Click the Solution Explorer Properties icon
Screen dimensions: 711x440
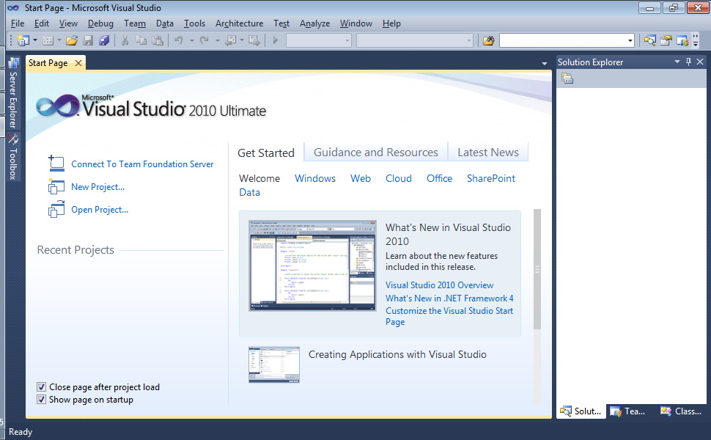tap(567, 78)
